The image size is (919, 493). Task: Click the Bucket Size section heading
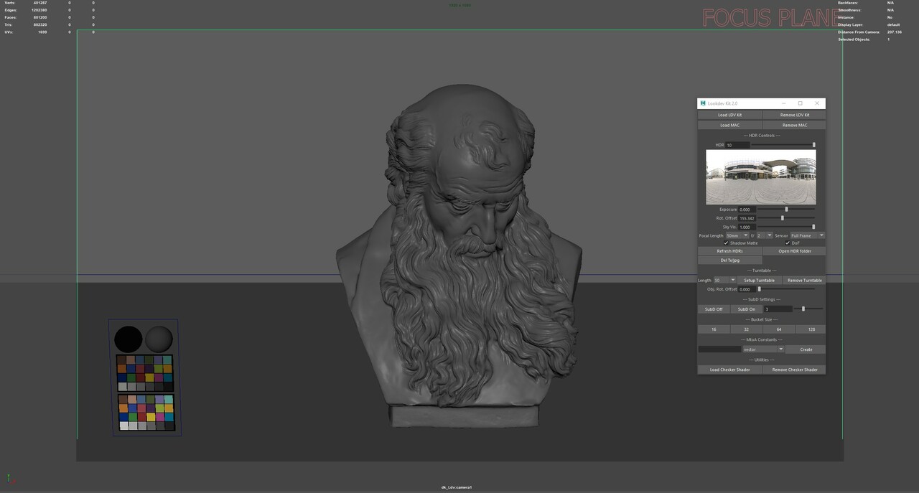click(x=761, y=319)
